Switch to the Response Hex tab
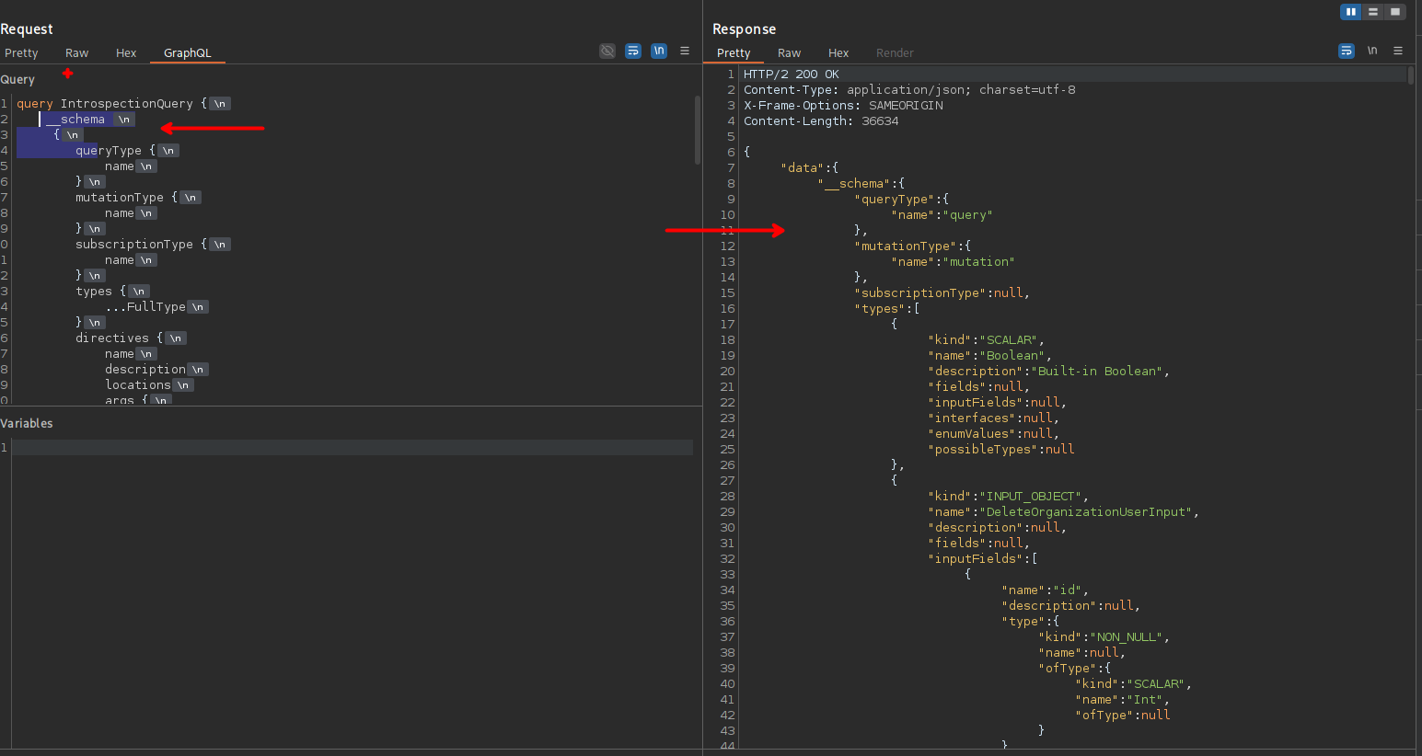Image resolution: width=1422 pixels, height=756 pixels. [x=838, y=53]
